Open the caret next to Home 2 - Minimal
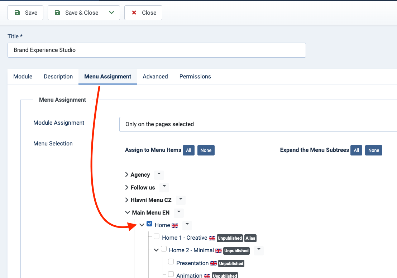Screen dimensions: 397x278 coord(259,250)
